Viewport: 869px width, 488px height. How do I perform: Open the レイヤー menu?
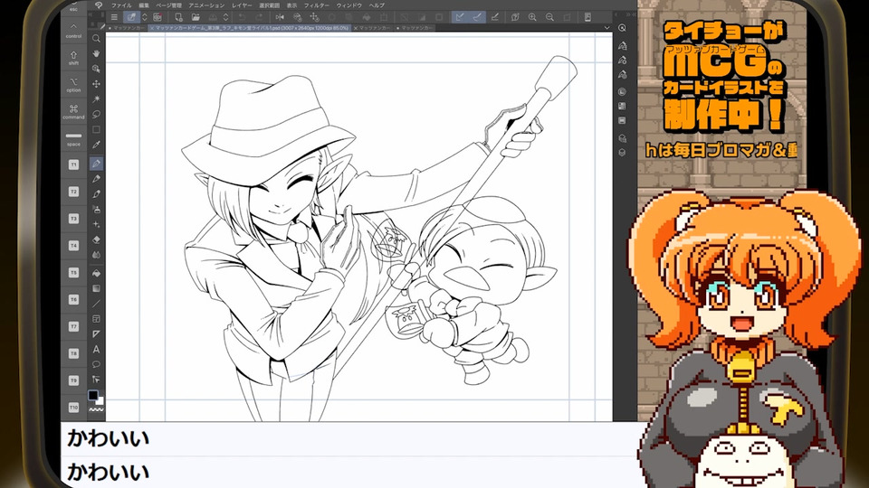point(242,5)
